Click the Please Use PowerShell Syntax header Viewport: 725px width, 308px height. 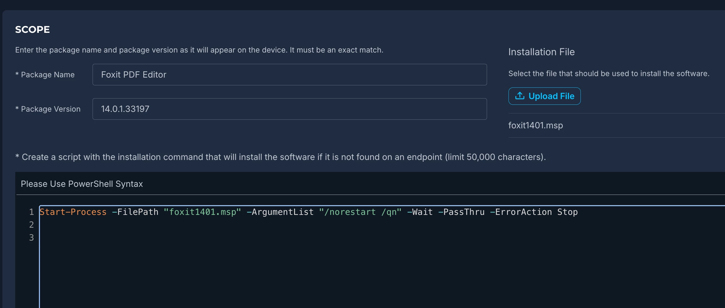click(82, 184)
